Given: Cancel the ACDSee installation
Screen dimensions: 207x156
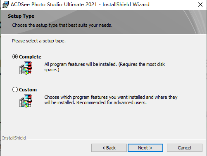Looking at the screenshot, I should pos(185,148).
